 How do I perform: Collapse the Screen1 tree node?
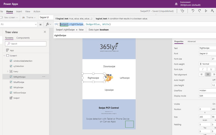[4, 56]
